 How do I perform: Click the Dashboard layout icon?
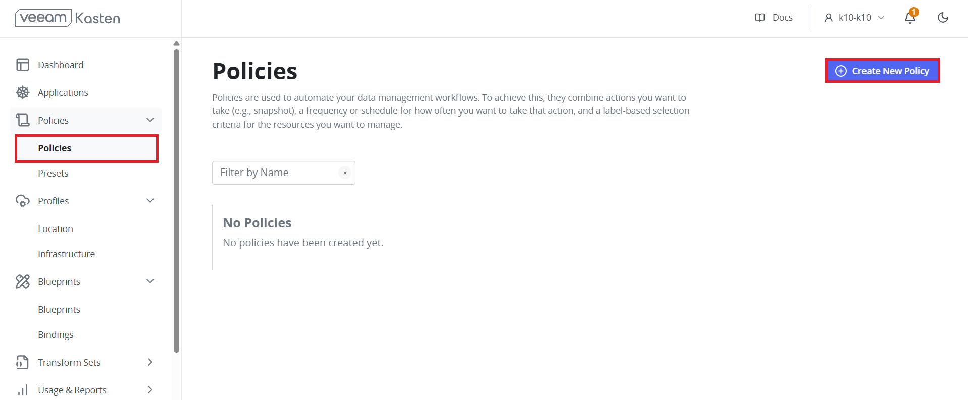[x=23, y=65]
